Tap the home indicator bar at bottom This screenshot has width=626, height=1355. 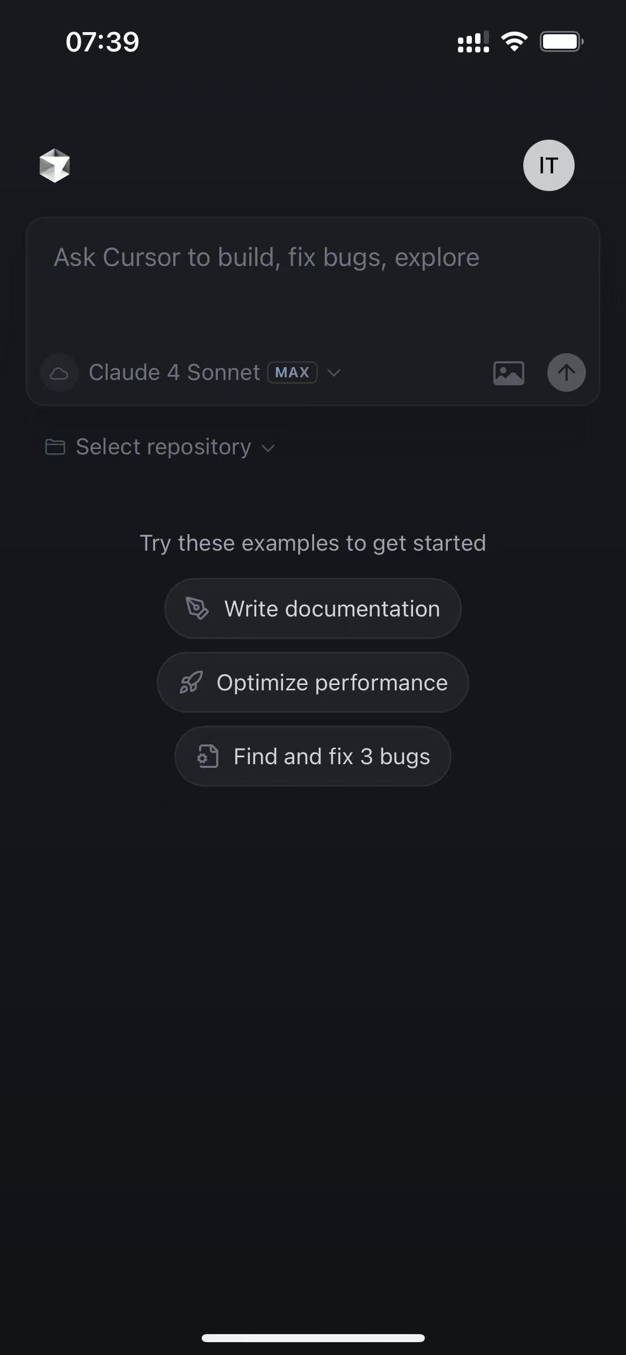(x=313, y=1338)
